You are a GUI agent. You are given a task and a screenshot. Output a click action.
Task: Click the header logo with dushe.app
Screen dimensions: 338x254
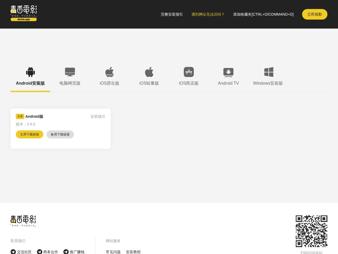(x=24, y=13)
